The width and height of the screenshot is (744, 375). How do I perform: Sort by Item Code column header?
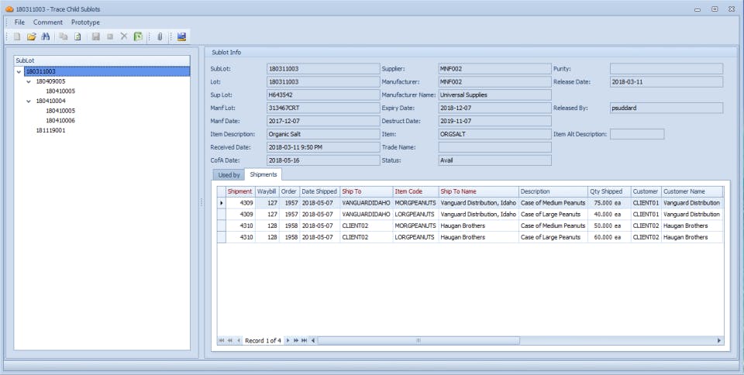coord(415,191)
